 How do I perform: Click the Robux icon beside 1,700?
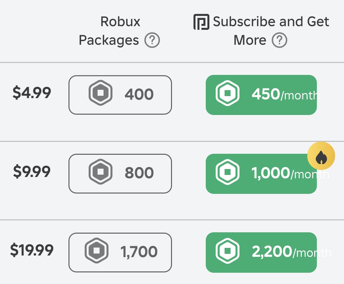[97, 251]
